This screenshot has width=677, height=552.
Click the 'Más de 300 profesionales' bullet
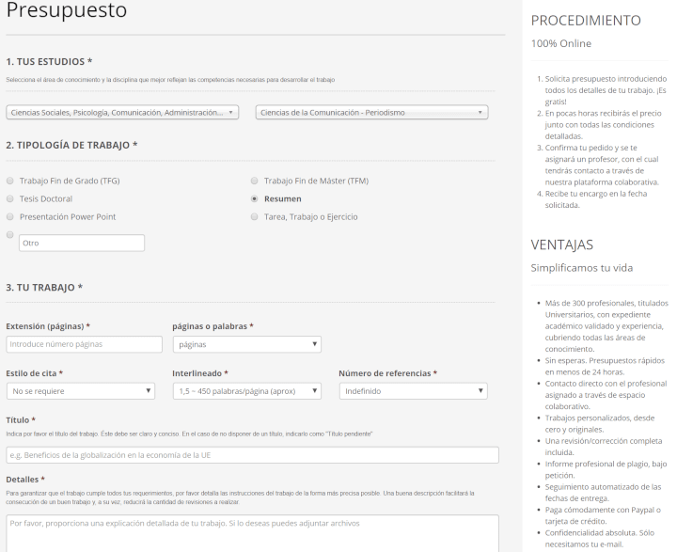(x=606, y=325)
